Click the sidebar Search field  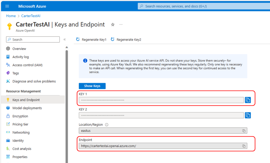(x=33, y=39)
